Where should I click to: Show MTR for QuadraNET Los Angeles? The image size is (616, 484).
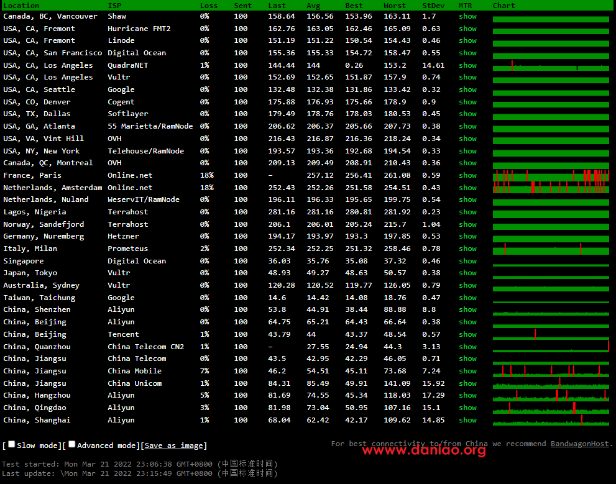click(x=467, y=66)
